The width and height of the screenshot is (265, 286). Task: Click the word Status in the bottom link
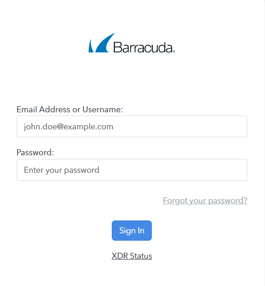coord(141,256)
